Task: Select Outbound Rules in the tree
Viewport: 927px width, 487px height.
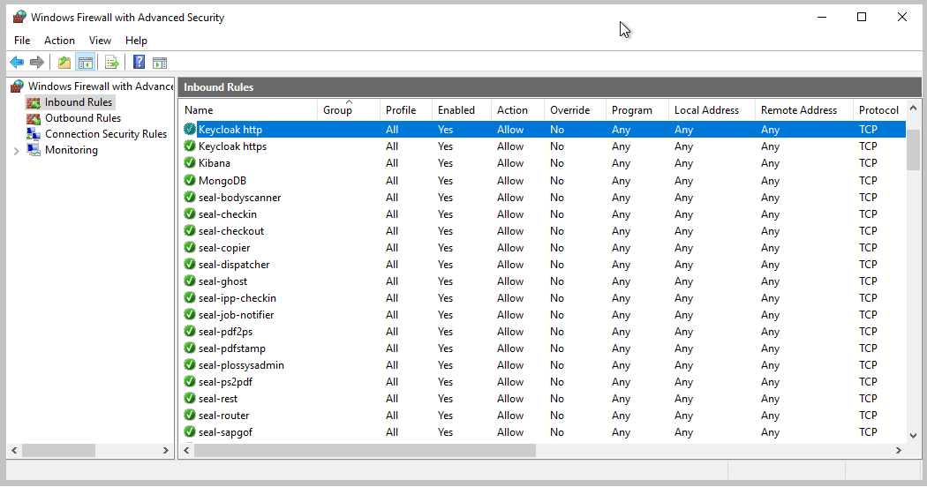Action: (83, 118)
